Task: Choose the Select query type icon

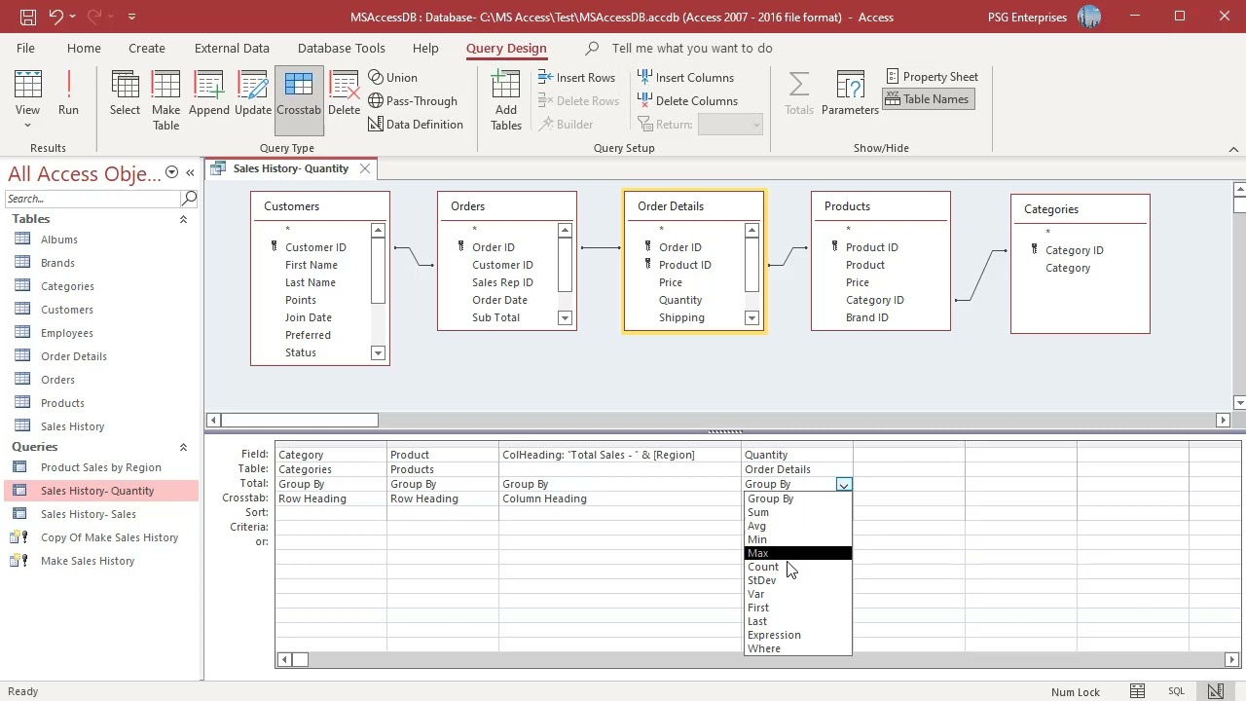Action: (125, 93)
